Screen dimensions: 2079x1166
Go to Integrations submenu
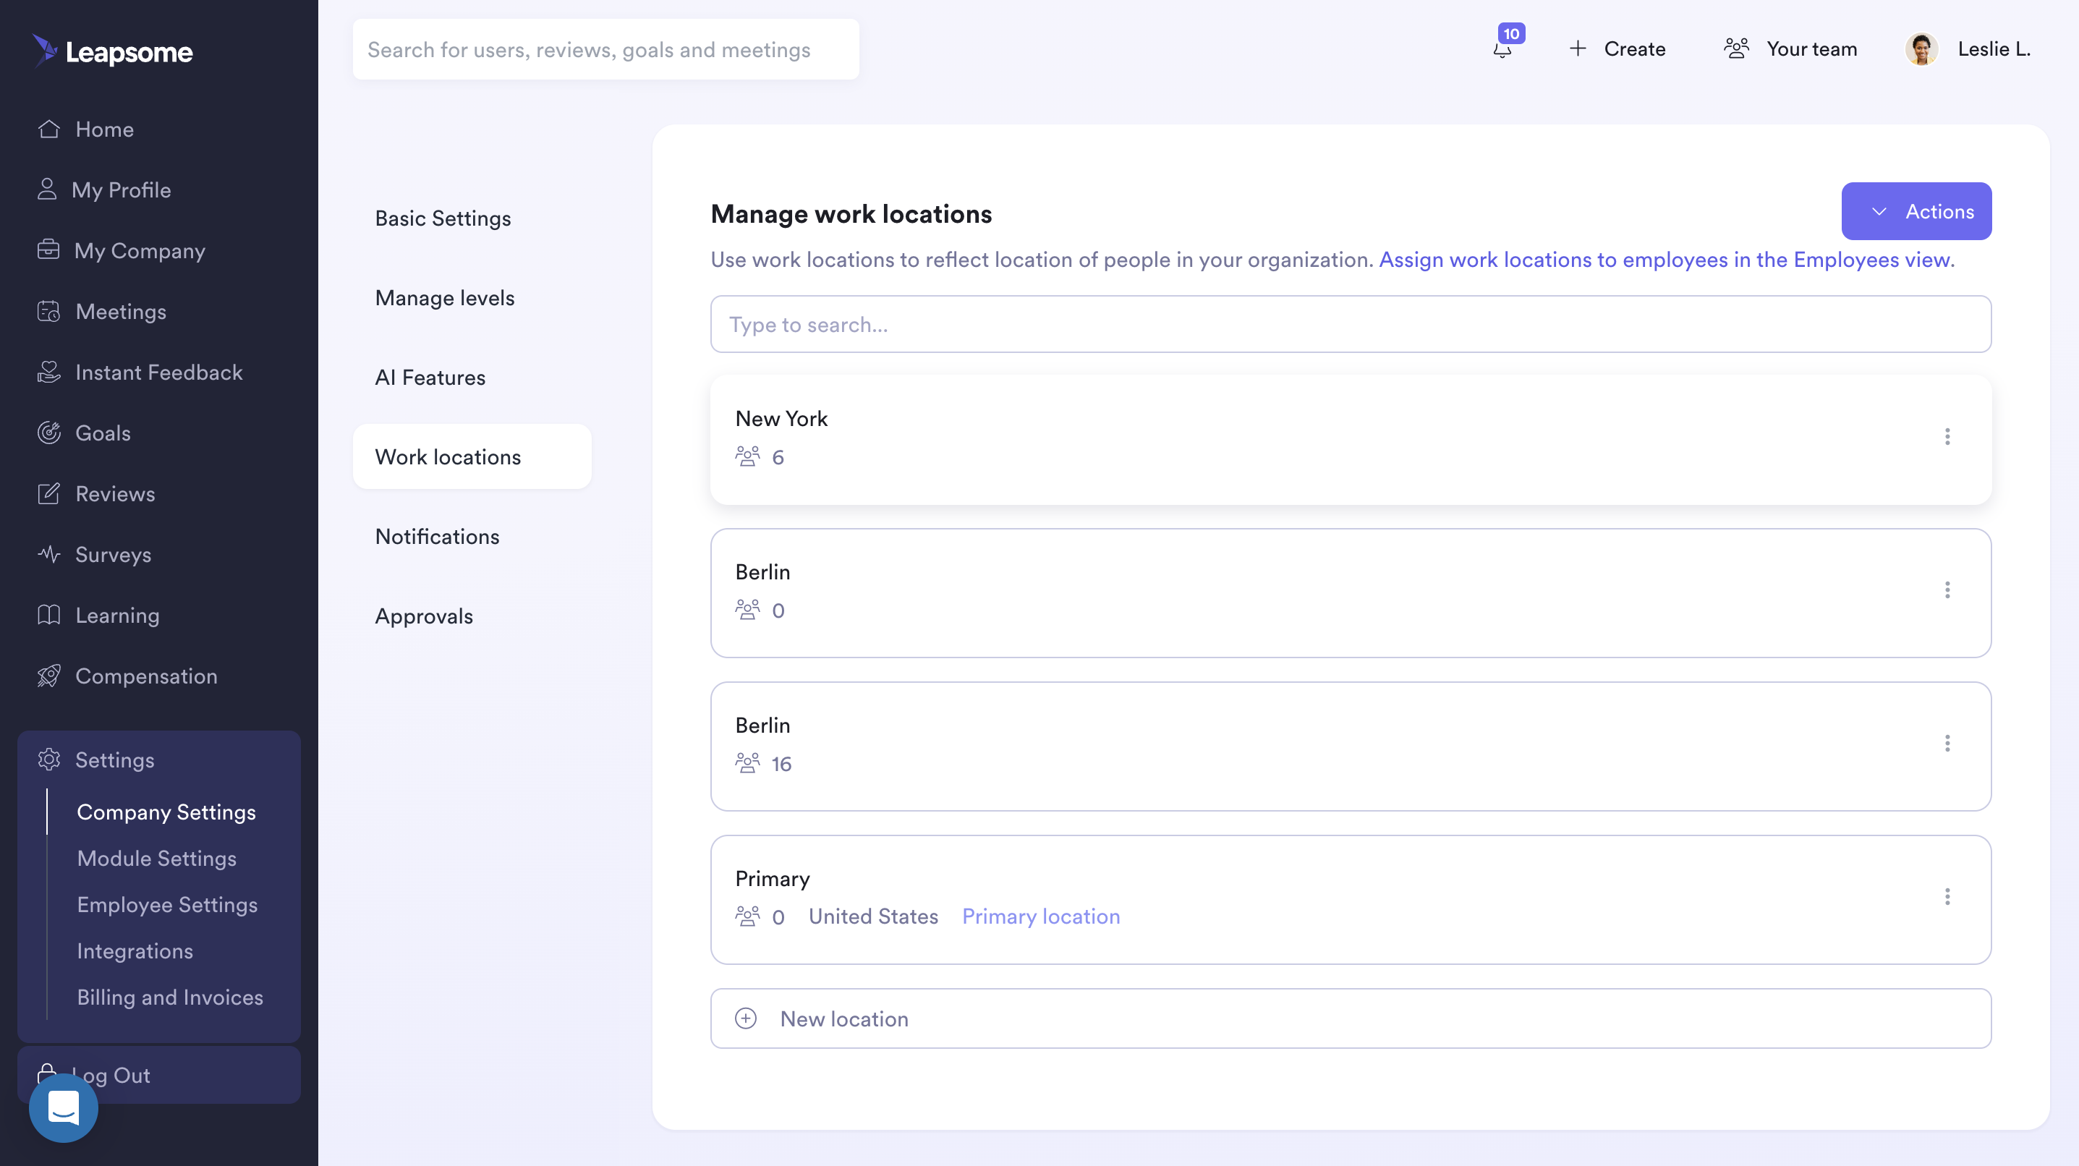135,950
